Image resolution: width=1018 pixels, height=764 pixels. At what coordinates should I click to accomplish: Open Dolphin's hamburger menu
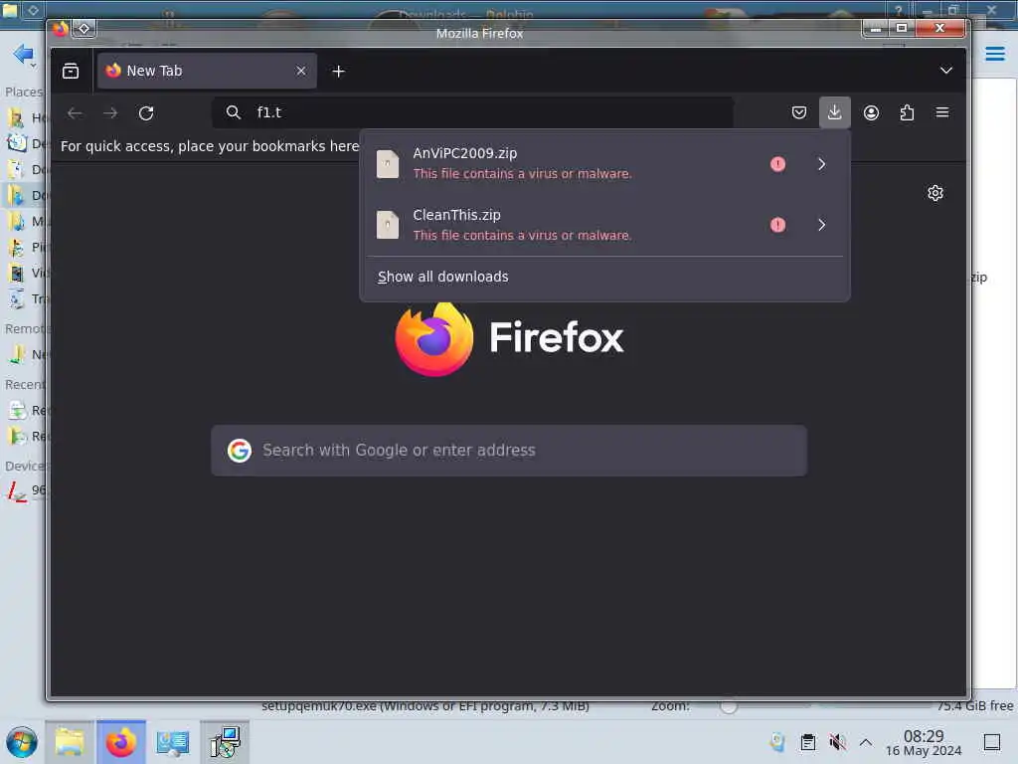pyautogui.click(x=994, y=54)
